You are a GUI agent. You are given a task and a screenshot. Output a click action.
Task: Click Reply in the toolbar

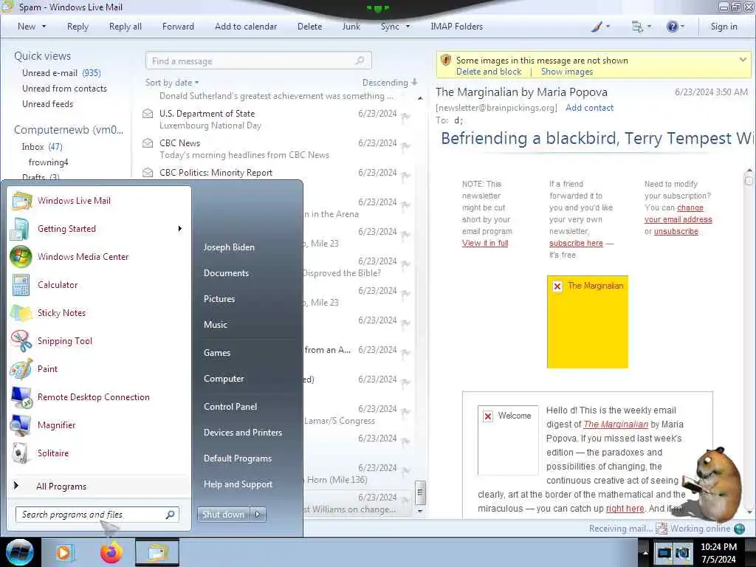coord(78,27)
